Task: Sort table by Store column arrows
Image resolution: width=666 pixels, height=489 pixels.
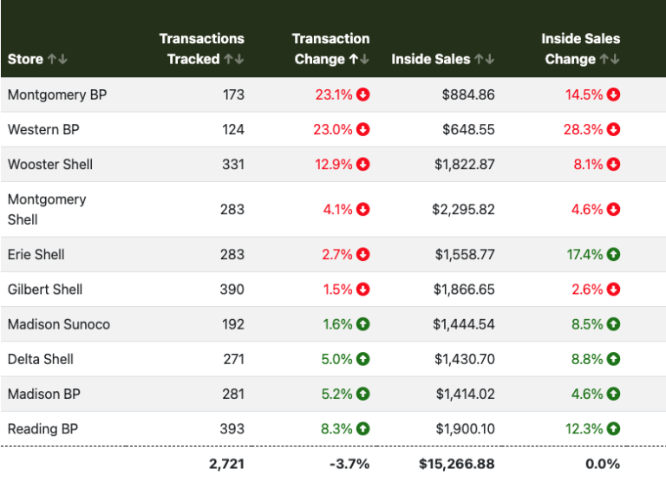Action: coord(57,60)
